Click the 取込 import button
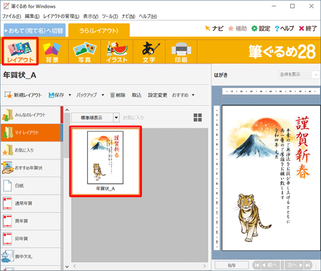Viewport: 321px width, 271px height. point(137,95)
